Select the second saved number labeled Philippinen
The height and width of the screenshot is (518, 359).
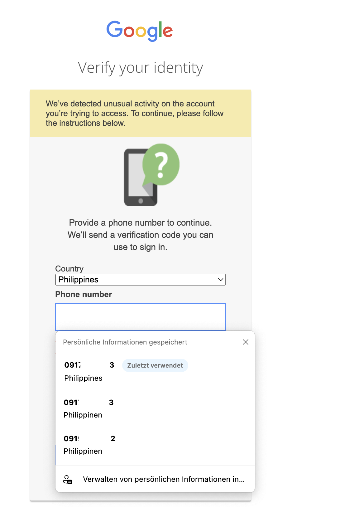(89, 408)
